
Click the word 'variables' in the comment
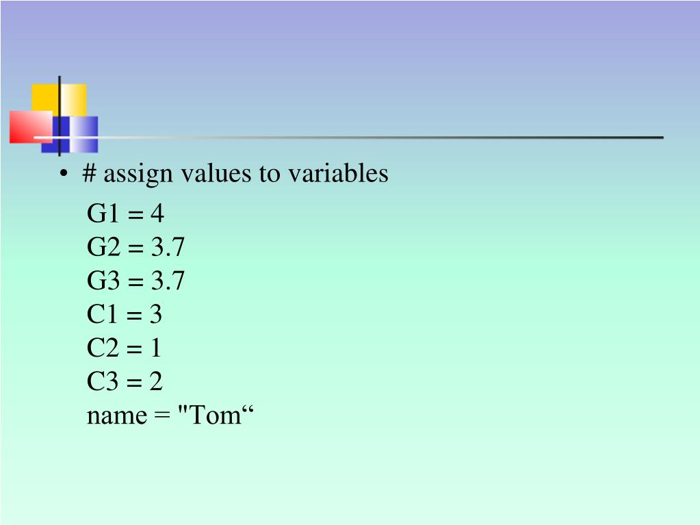[x=338, y=173]
